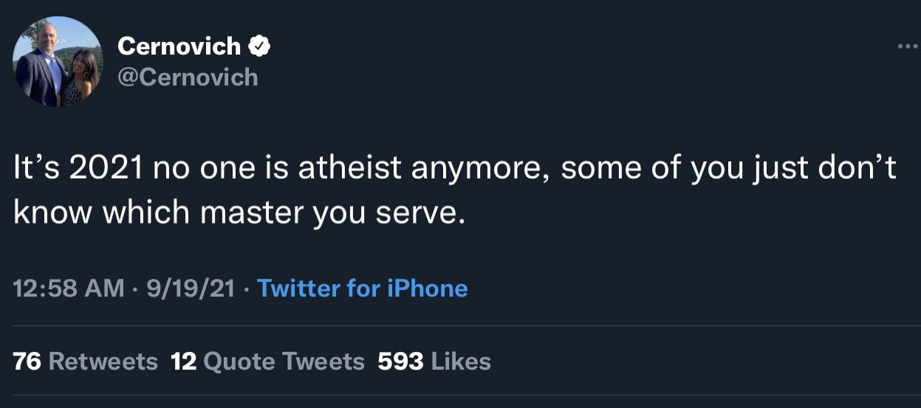Open the 12 Quote Tweets list
This screenshot has height=408, width=921.
tap(267, 362)
